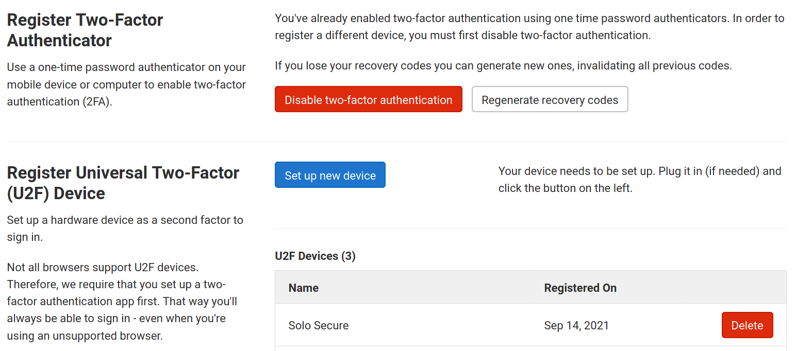Click the registration date Sep 14, 2021
This screenshot has width=796, height=351.
click(576, 325)
